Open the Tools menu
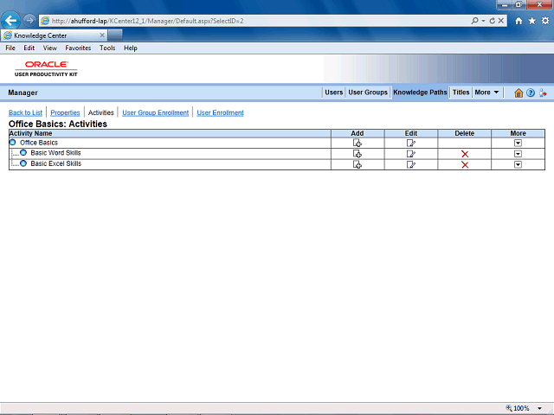554x415 pixels. tap(107, 48)
